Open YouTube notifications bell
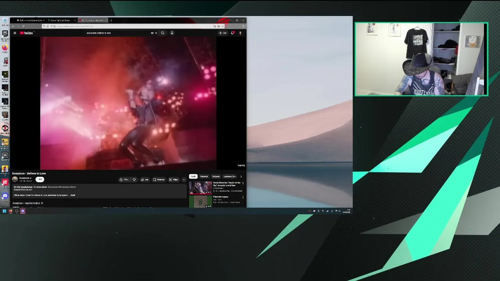Image resolution: width=500 pixels, height=281 pixels. click(232, 33)
